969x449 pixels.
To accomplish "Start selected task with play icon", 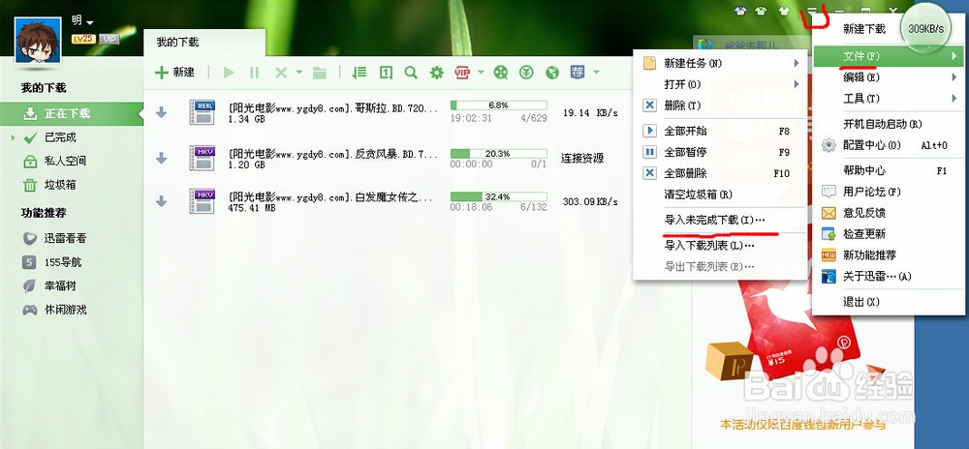I will (x=229, y=73).
